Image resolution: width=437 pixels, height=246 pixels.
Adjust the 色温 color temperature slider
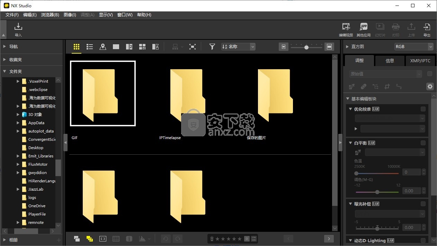pyautogui.click(x=377, y=173)
